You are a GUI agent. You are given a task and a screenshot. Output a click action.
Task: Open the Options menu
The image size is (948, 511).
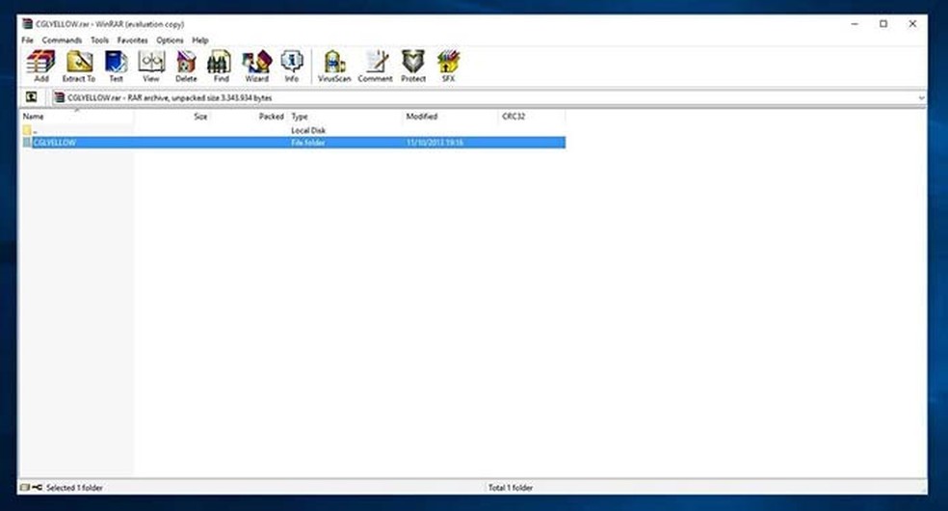point(170,40)
